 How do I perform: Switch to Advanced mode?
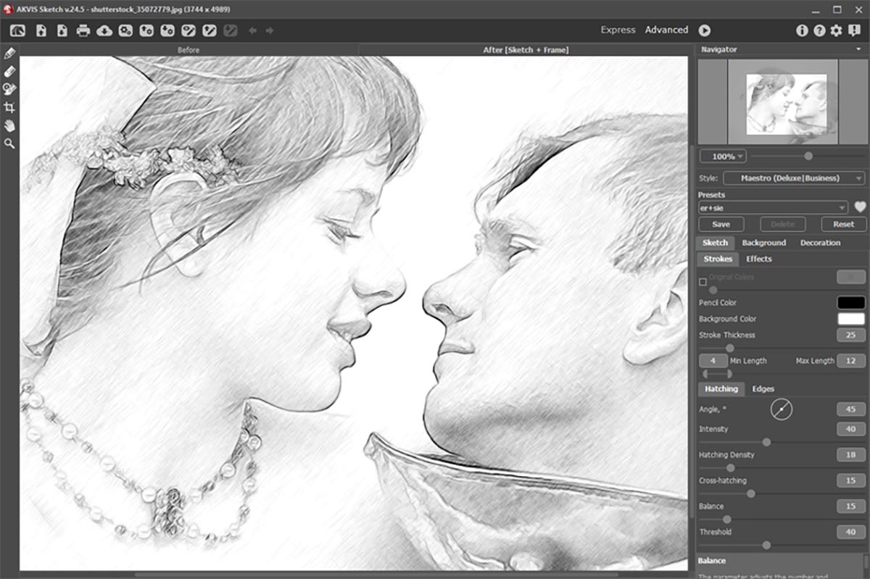pyautogui.click(x=666, y=30)
